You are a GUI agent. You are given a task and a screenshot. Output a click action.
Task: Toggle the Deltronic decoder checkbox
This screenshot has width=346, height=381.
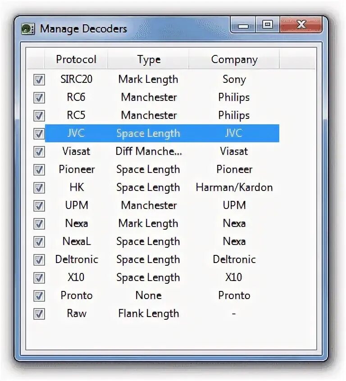(39, 259)
